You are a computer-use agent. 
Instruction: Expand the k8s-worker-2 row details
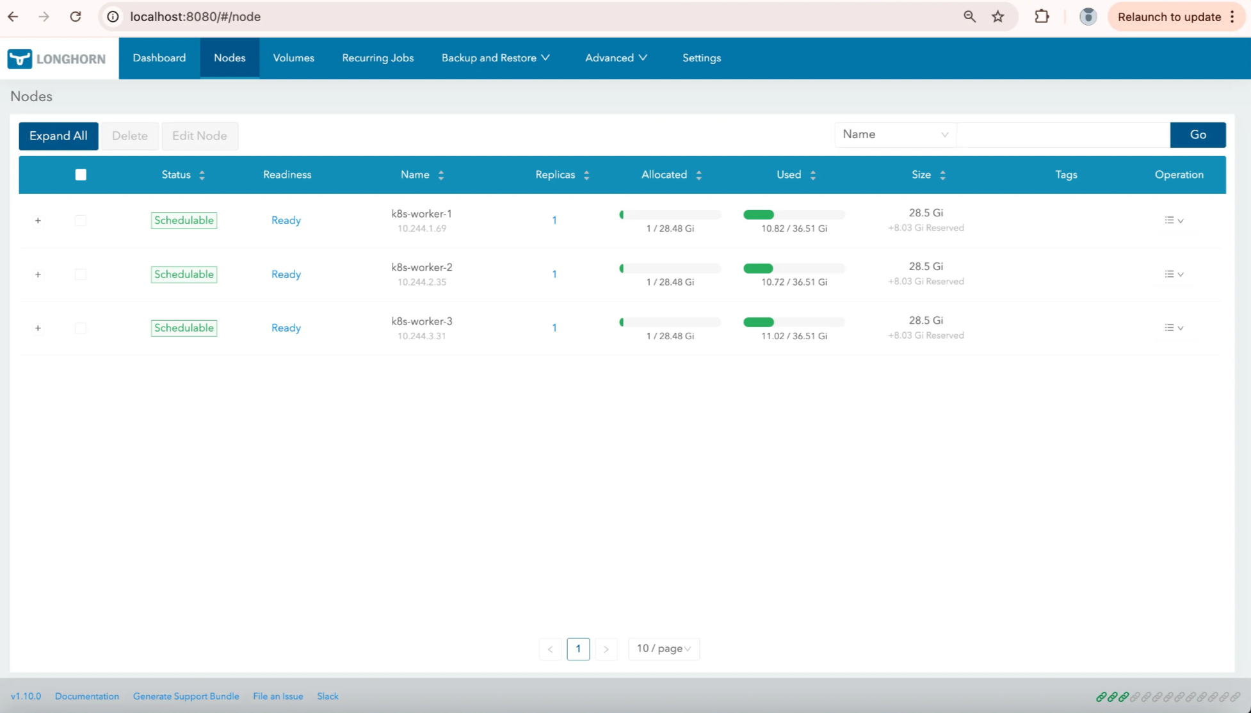[38, 274]
